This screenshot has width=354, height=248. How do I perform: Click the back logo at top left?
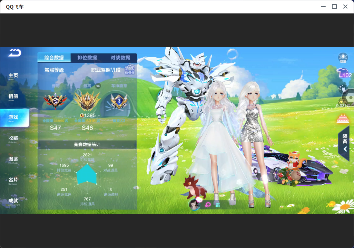[x=15, y=53]
